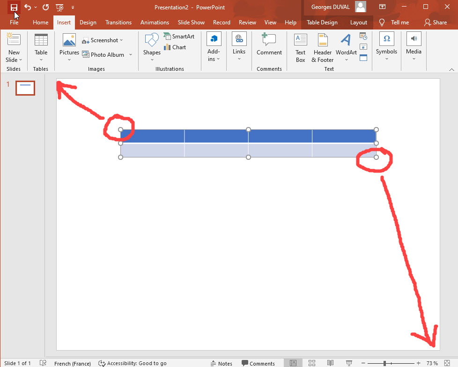Viewport: 458px width, 367px height.
Task: Toggle the Comments pane
Action: pyautogui.click(x=258, y=364)
